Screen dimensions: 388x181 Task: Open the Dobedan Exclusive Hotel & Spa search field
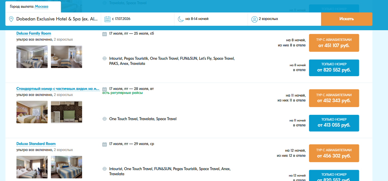53,19
